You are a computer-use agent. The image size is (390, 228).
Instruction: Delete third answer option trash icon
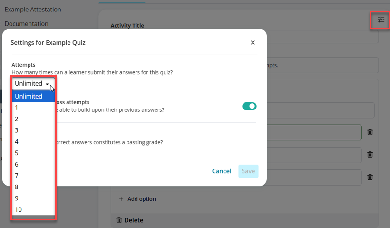370,177
